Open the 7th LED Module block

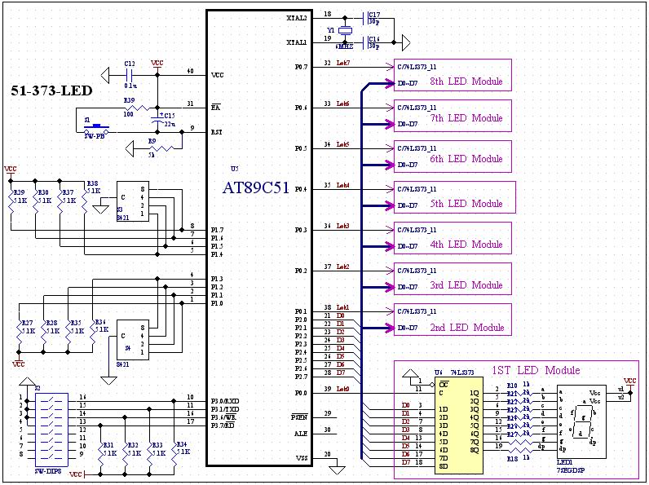tap(453, 116)
